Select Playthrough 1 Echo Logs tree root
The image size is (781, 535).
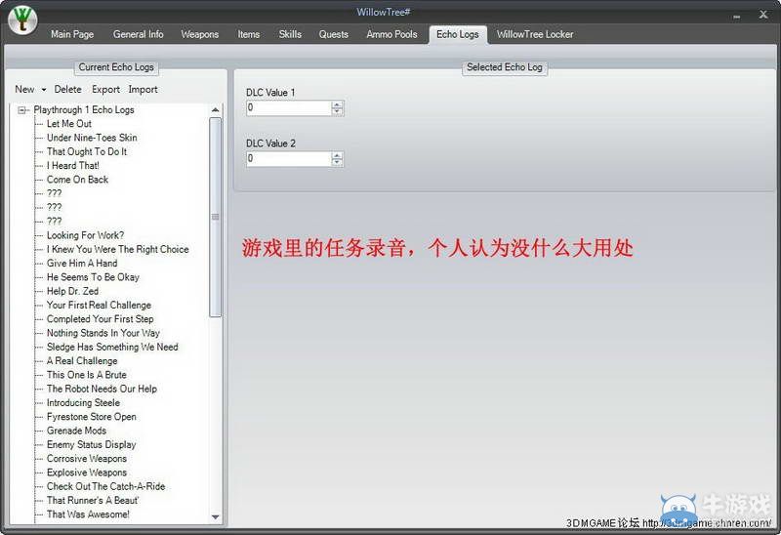tap(84, 109)
